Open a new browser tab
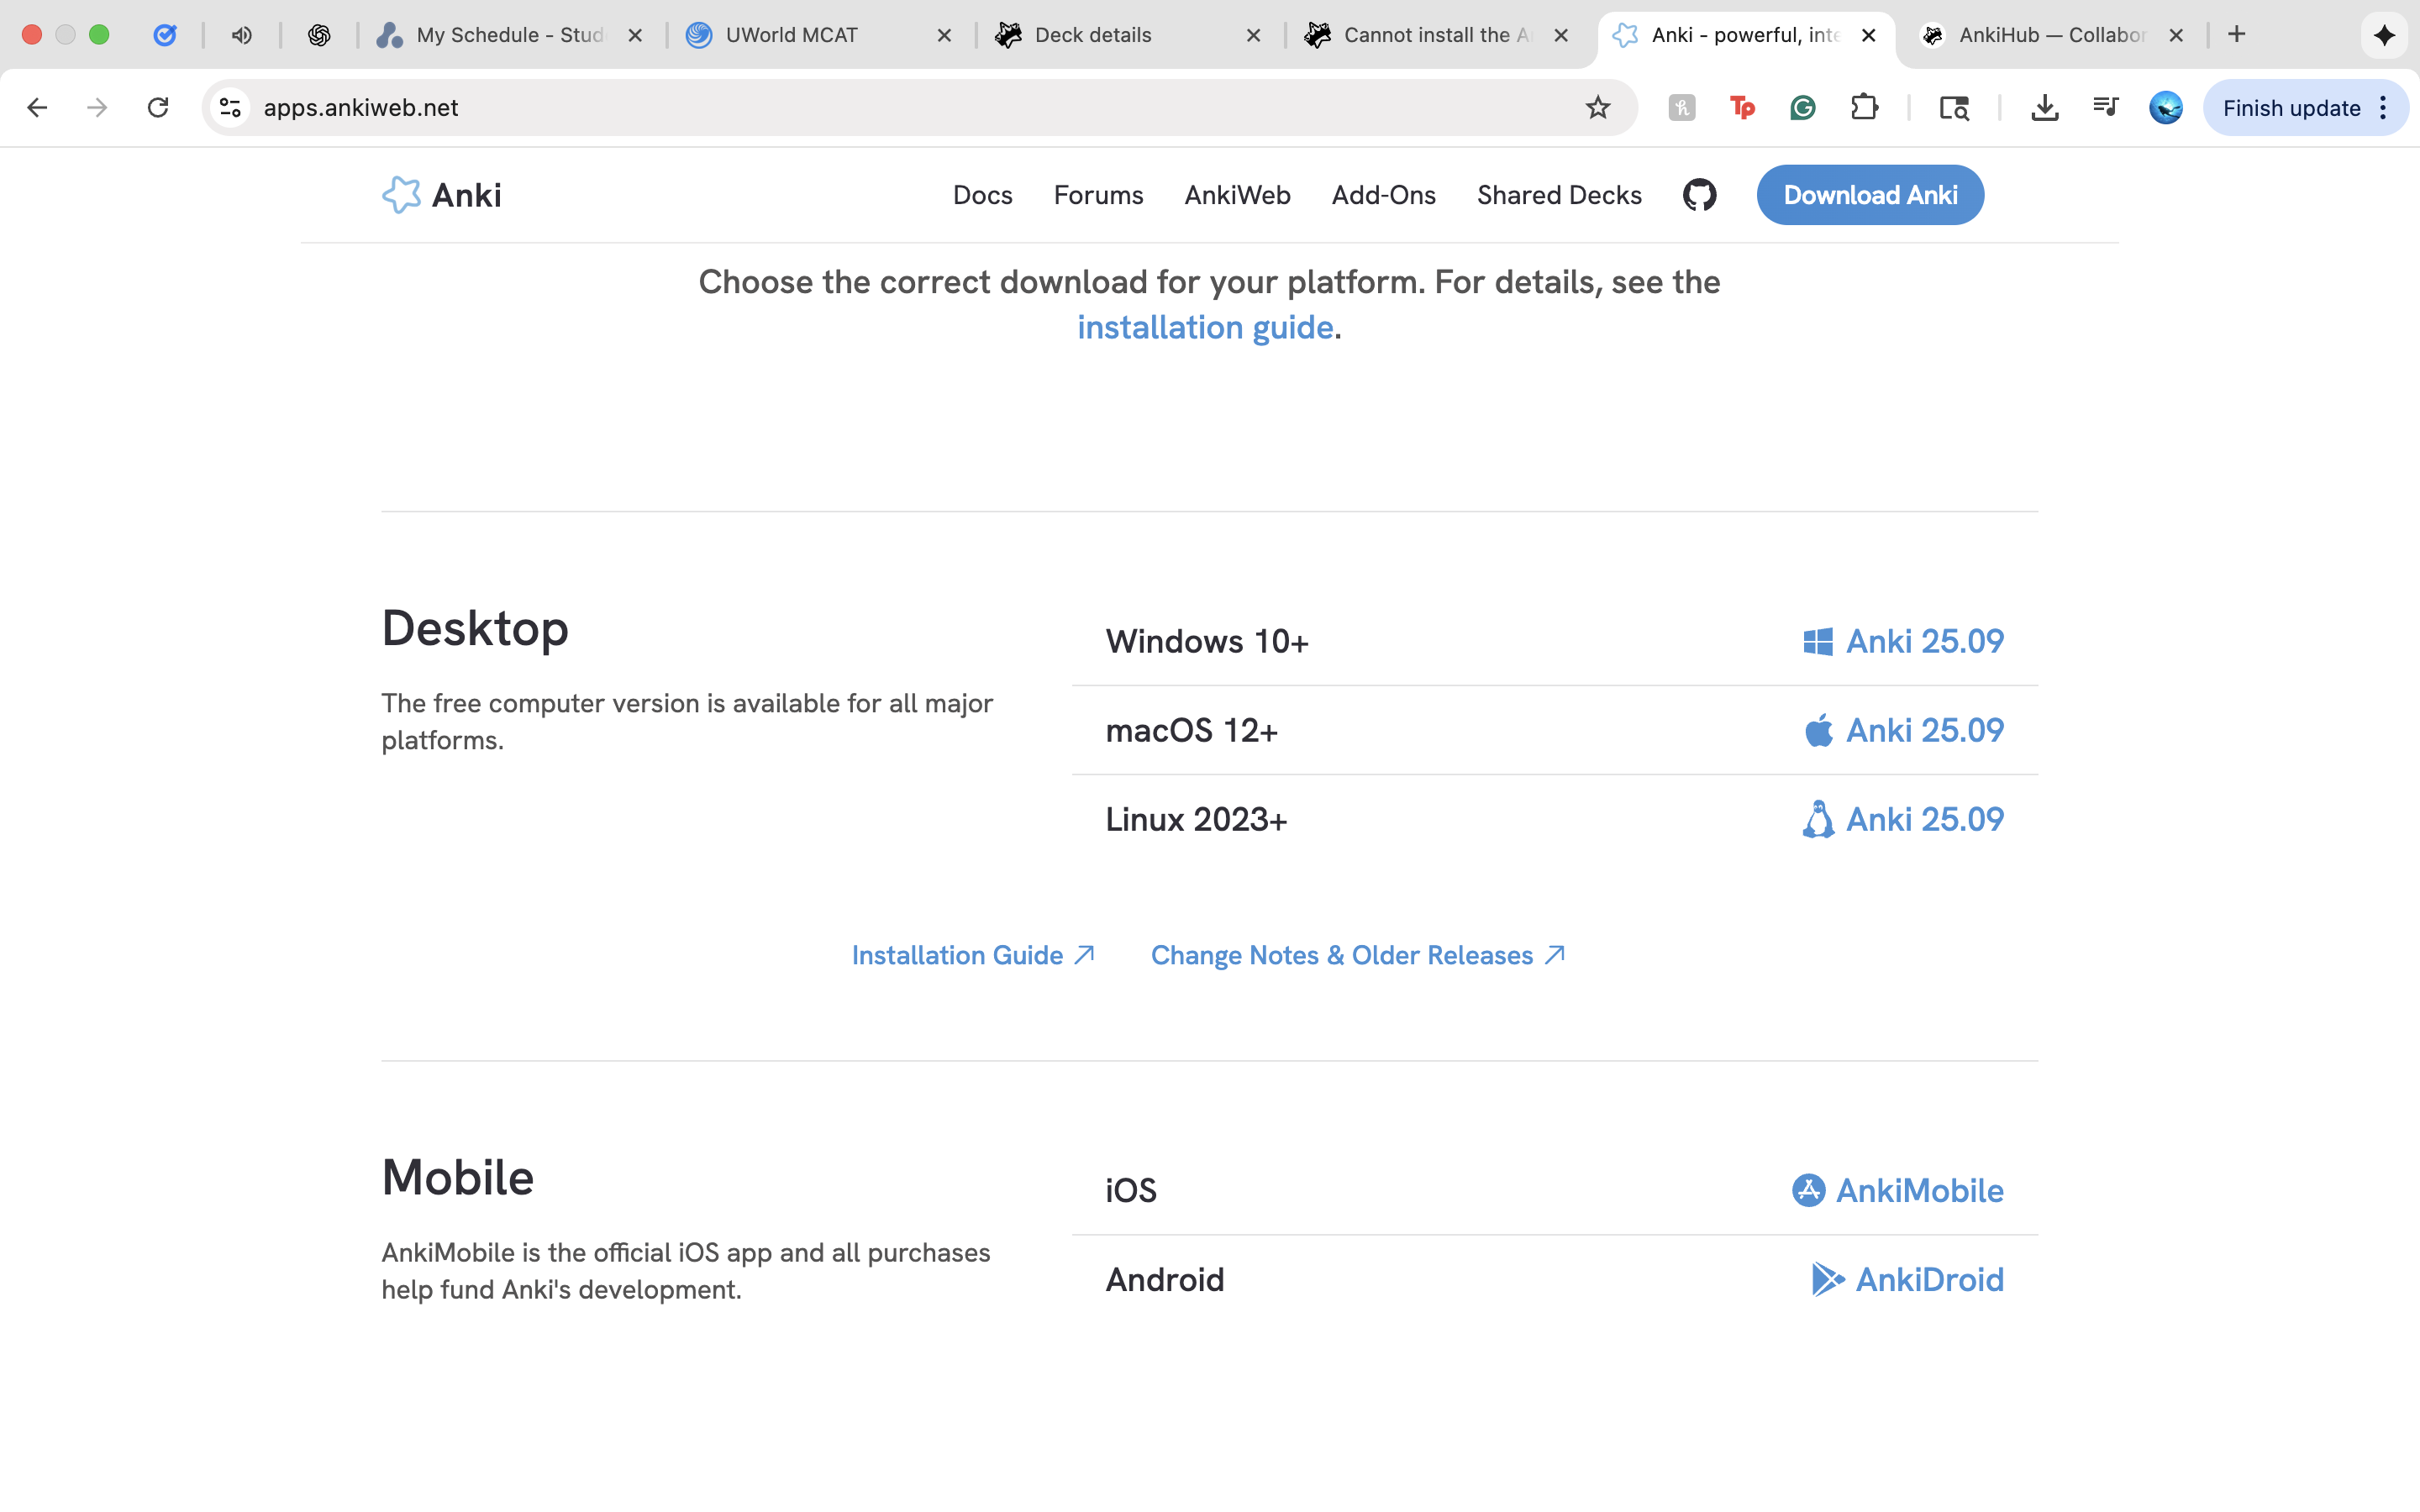2420x1512 pixels. (2236, 35)
